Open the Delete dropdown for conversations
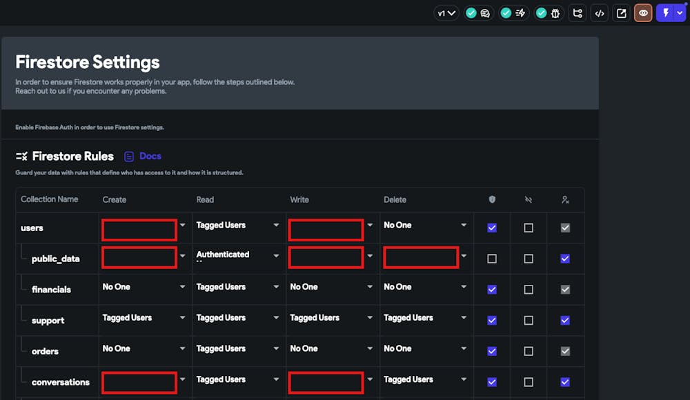Viewport: 690px width, 400px height. (425, 379)
